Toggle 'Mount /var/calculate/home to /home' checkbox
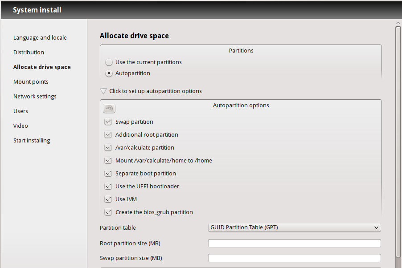 108,160
